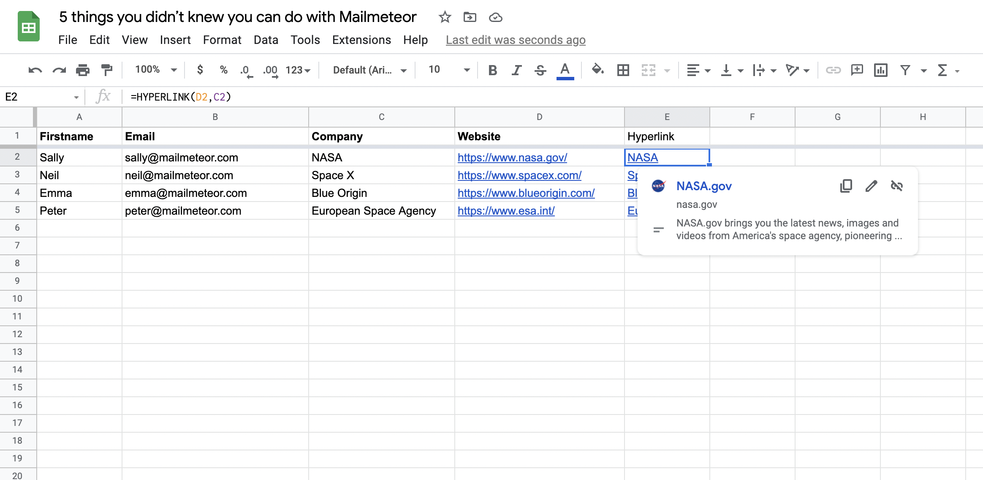983x480 pixels.
Task: Open the https://www.nasa.gov/ link
Action: [512, 158]
